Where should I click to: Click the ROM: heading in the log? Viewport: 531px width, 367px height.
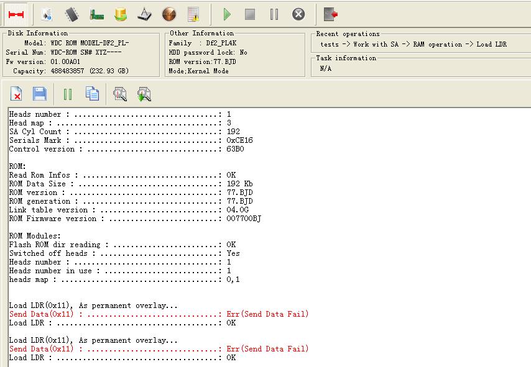(17, 166)
